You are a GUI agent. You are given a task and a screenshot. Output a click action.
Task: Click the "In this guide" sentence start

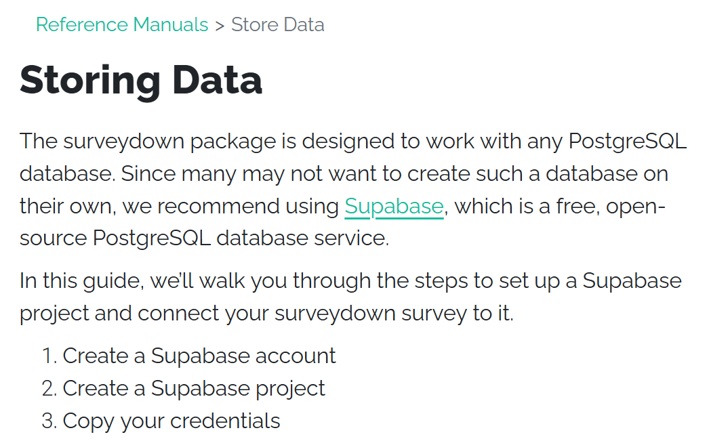click(81, 281)
